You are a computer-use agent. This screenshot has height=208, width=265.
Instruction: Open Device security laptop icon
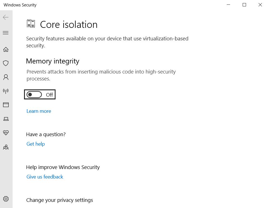coord(6,119)
